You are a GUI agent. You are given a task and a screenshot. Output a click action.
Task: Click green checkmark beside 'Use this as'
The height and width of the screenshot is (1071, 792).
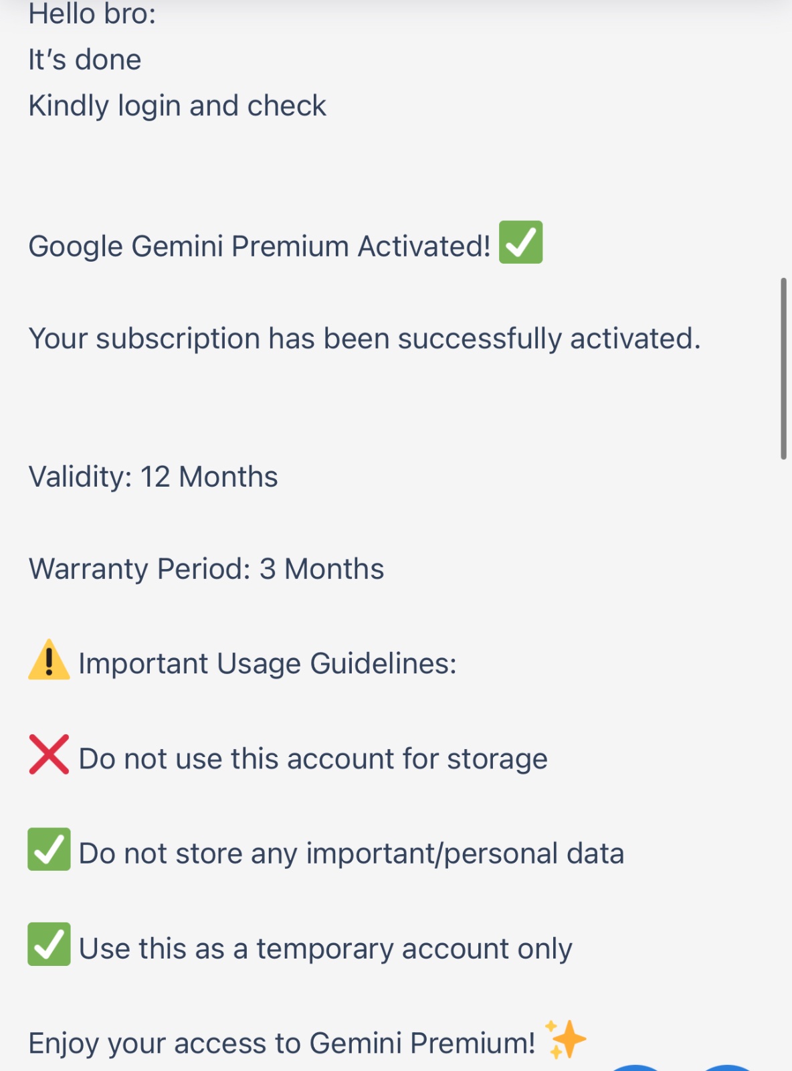click(49, 944)
